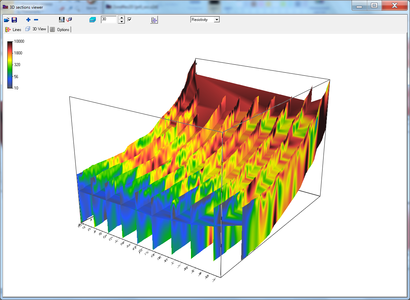Click the blue minus zoom-out icon
Image resolution: width=410 pixels, height=300 pixels.
tap(36, 20)
